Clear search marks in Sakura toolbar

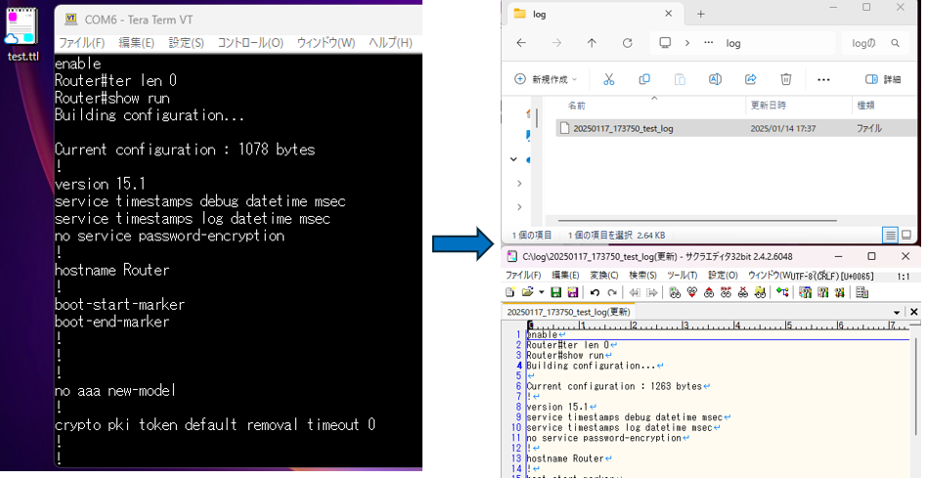pos(743,292)
